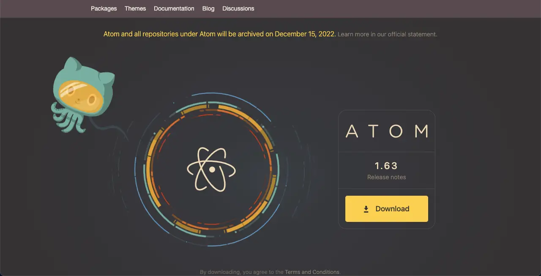This screenshot has width=541, height=276.
Task: Open the Packages page
Action: (104, 8)
